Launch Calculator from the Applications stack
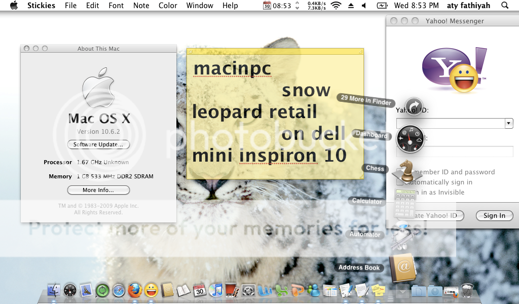This screenshot has height=304, width=519. [405, 203]
